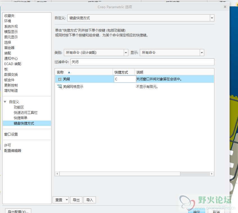
Task: Click the 关闭网格显示 grid icon
Action: pos(60,87)
